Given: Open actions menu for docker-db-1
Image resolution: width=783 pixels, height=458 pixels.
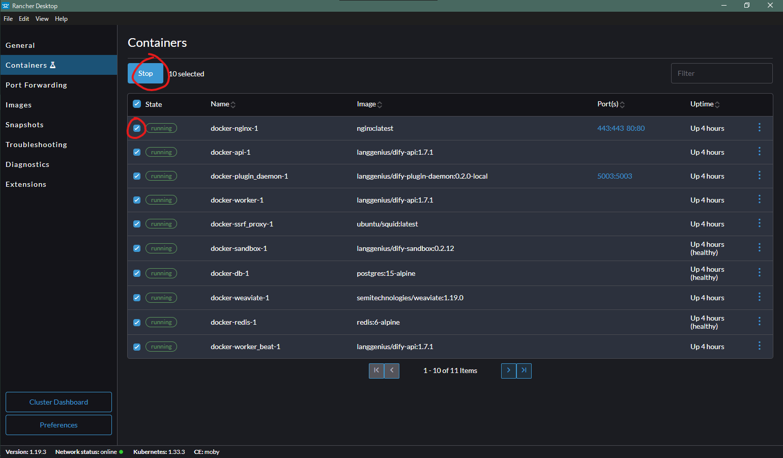Looking at the screenshot, I should tap(760, 272).
